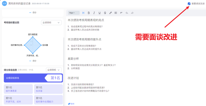Viewport: 206px width, 106px height.
Task: Click line 目标和实际完成情况分别是多少?
Action: (x=87, y=65)
